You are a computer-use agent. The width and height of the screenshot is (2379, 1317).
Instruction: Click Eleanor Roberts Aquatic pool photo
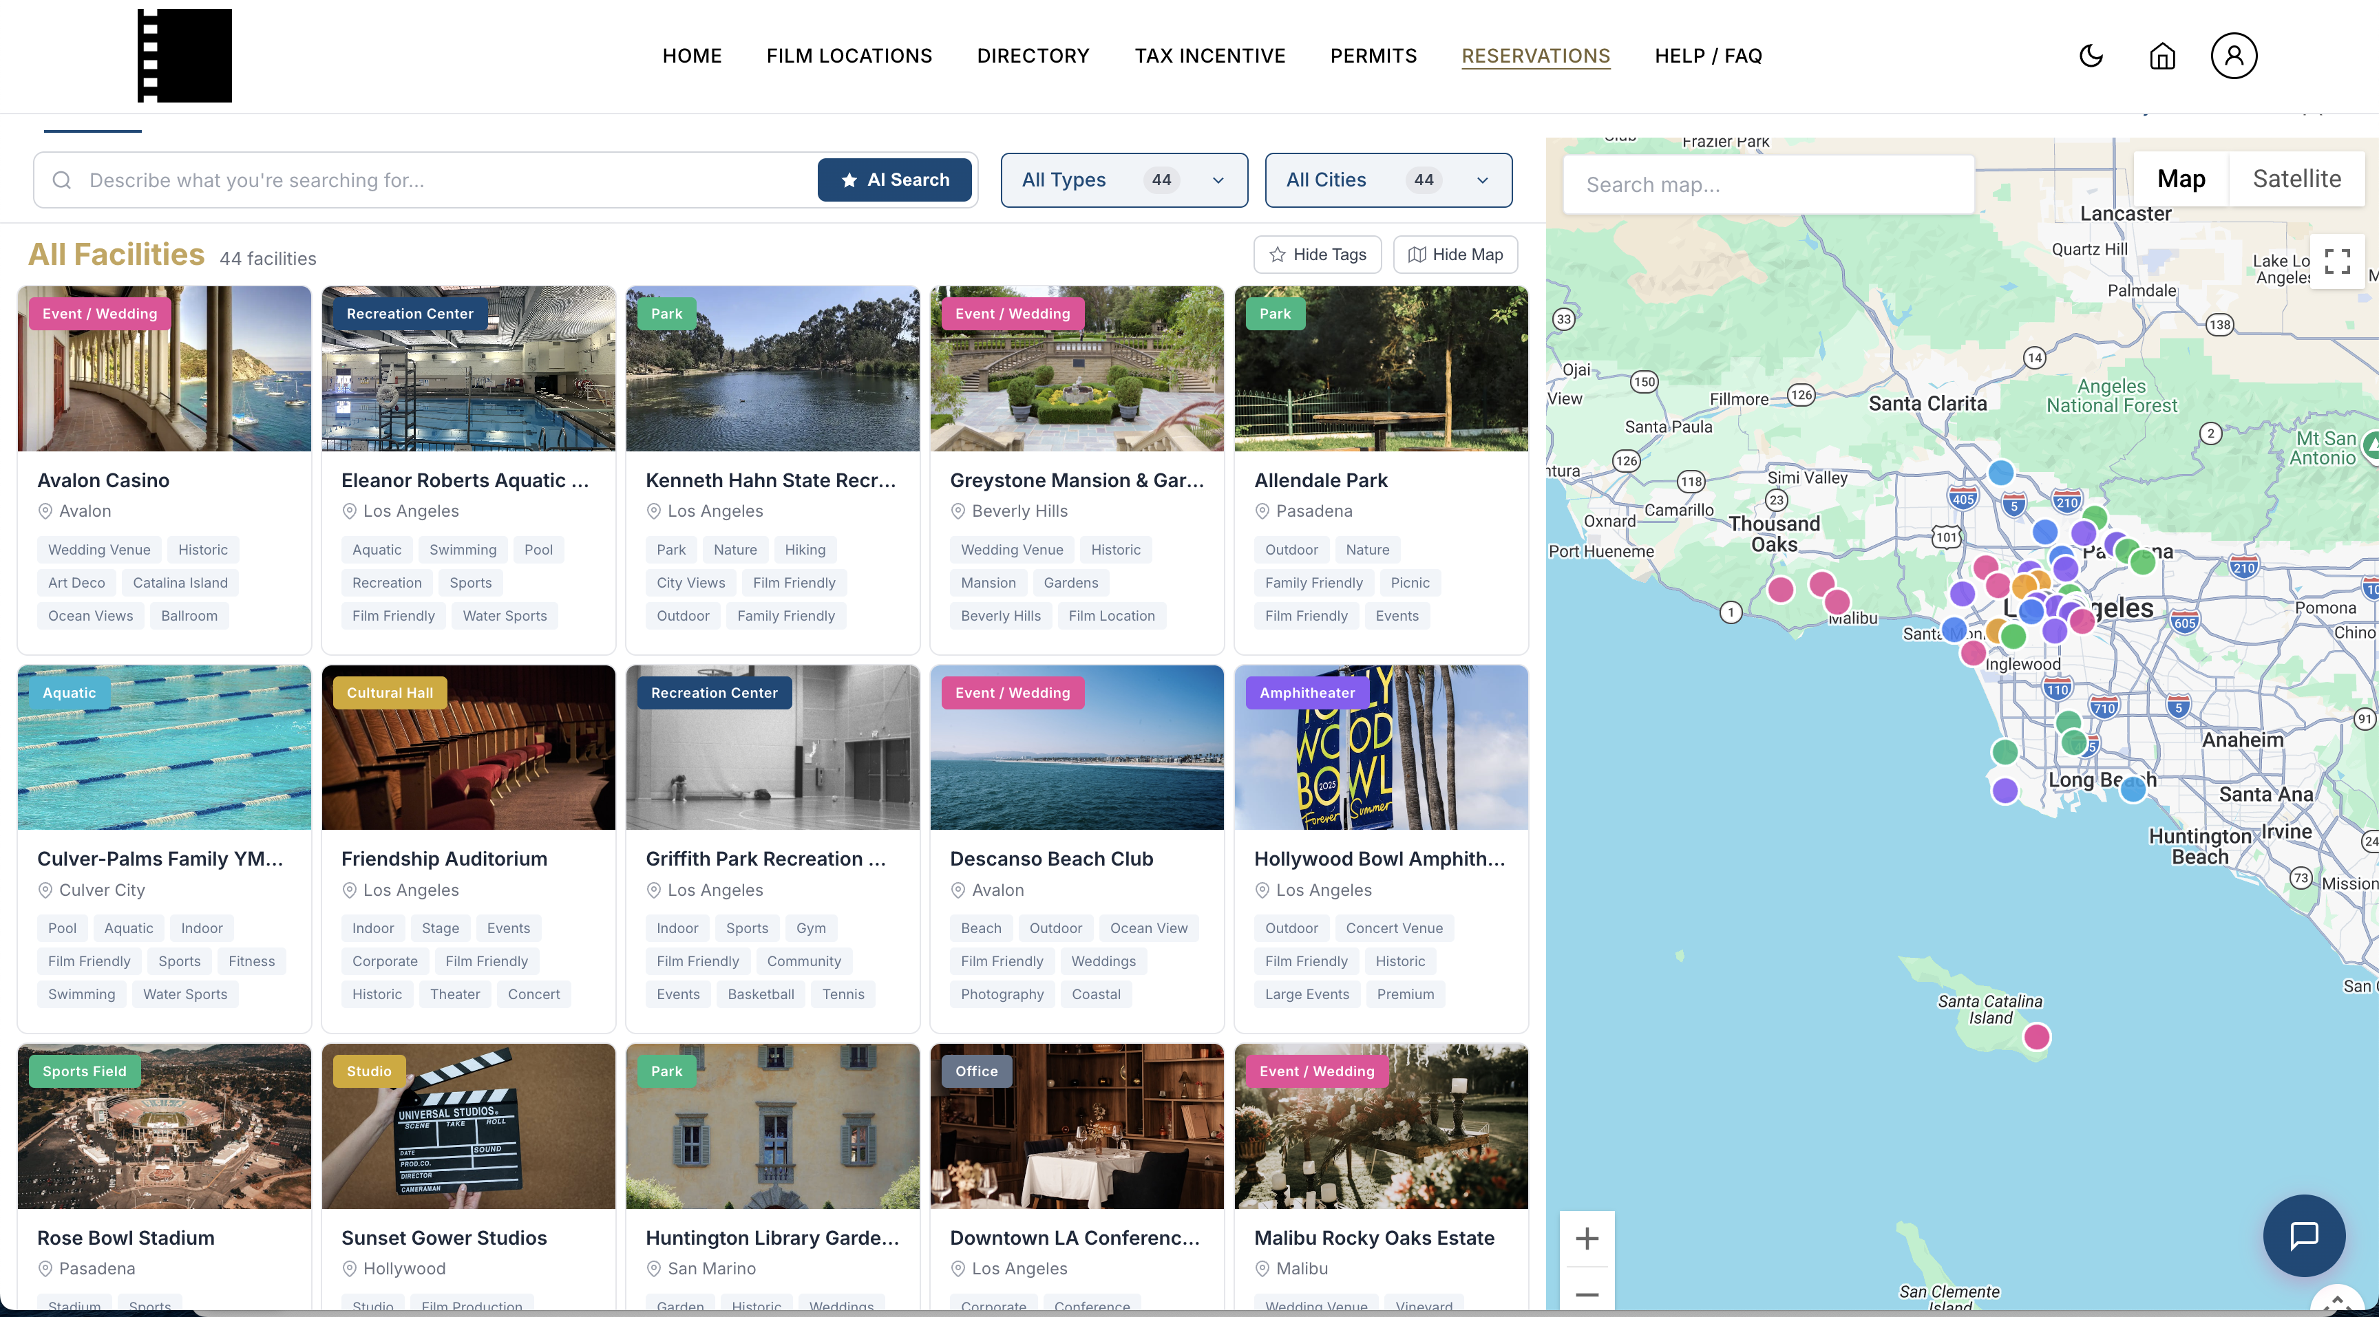(x=468, y=368)
